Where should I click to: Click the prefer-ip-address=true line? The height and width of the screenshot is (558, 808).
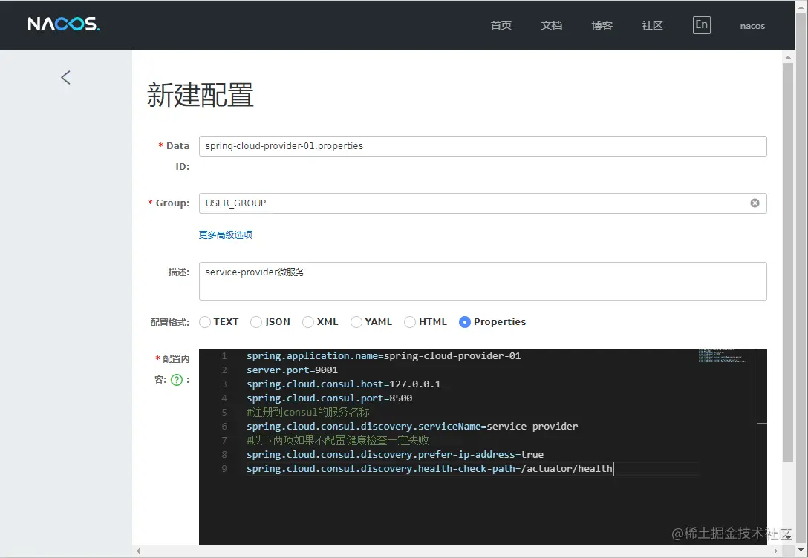[x=395, y=455]
